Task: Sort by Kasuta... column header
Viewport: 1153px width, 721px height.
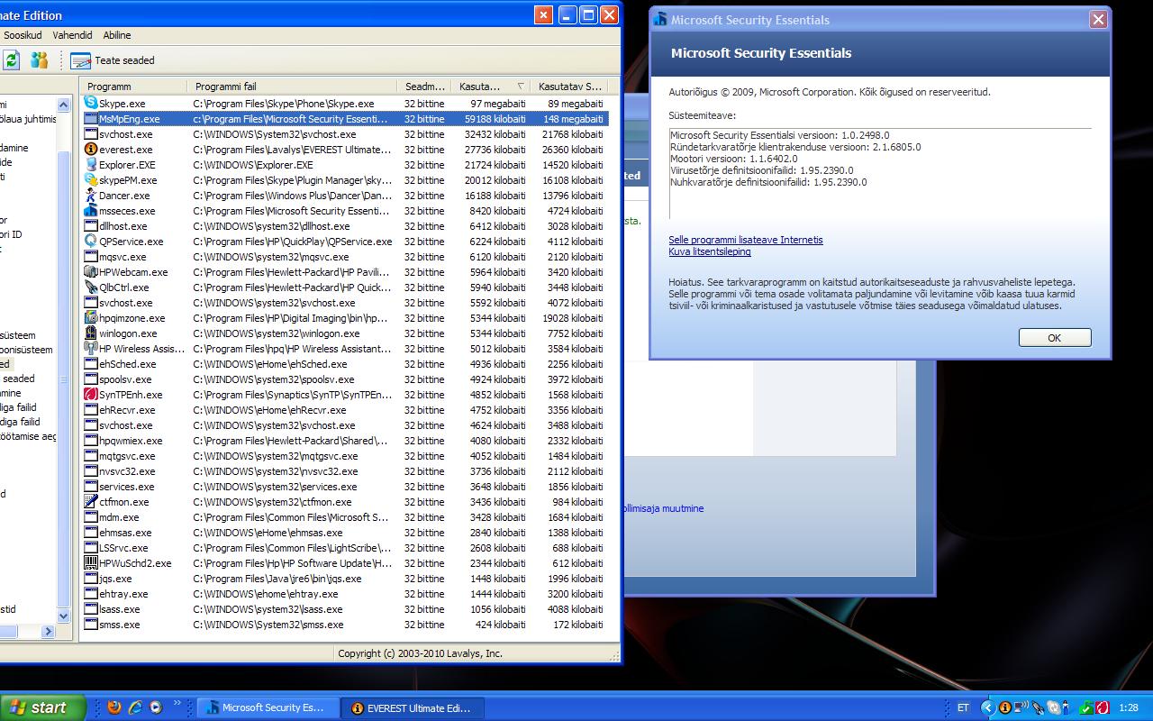Action: (490, 87)
